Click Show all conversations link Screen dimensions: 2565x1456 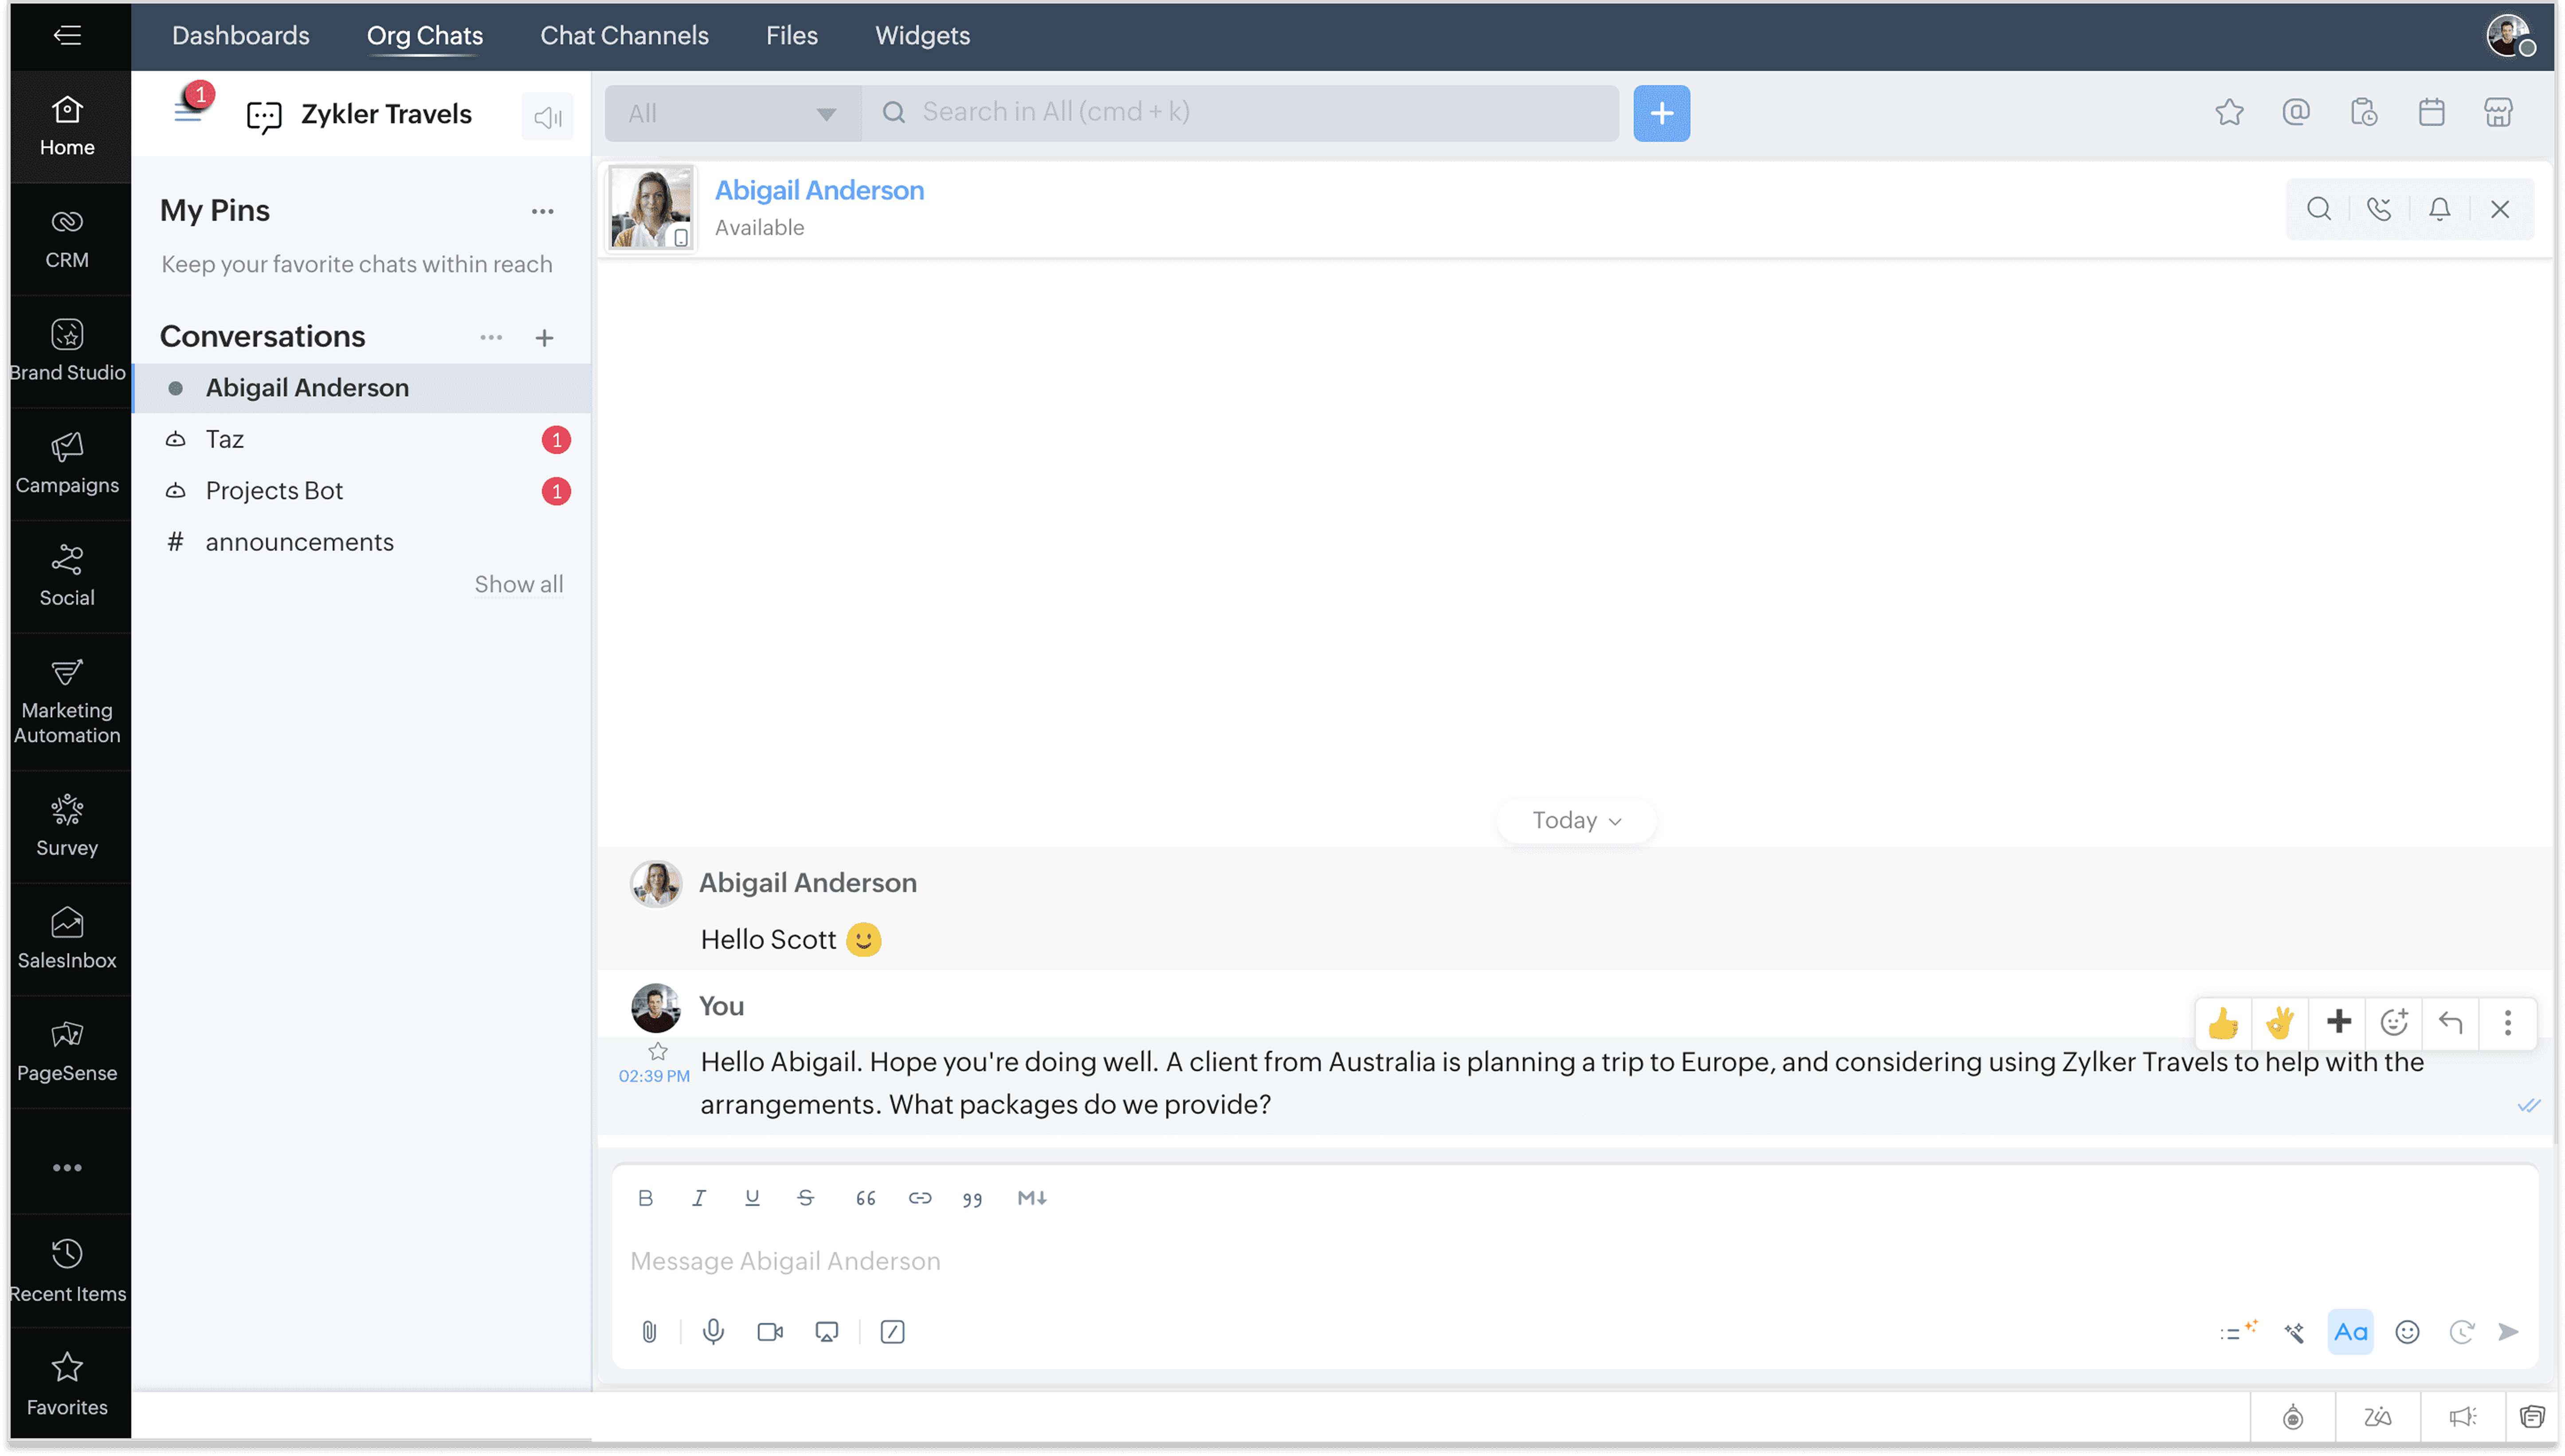click(x=518, y=584)
